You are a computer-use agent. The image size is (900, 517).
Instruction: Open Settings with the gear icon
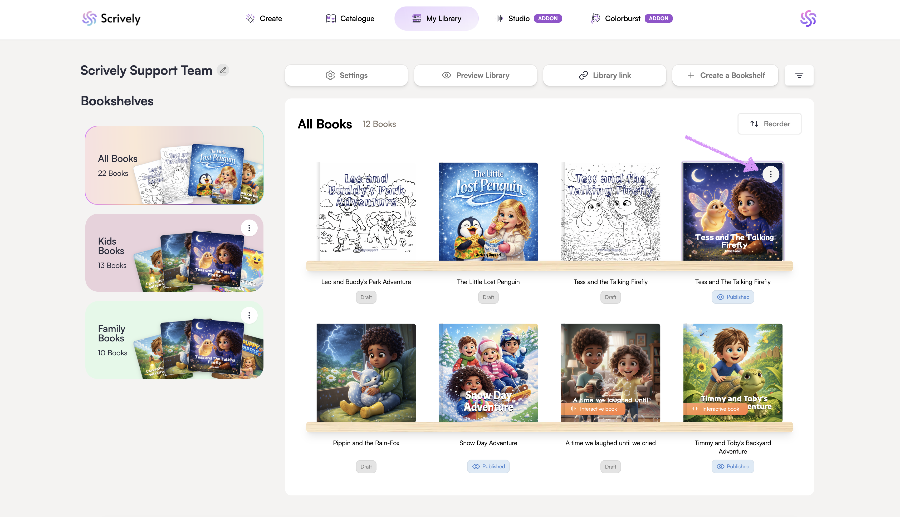pyautogui.click(x=346, y=75)
